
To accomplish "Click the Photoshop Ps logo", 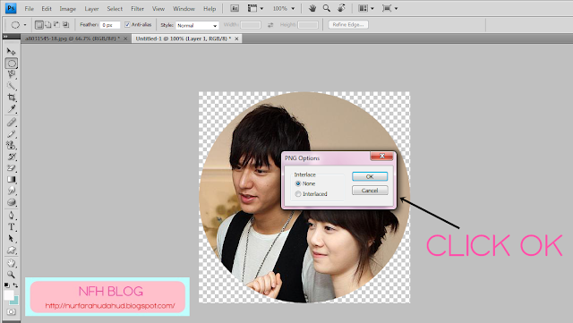I will [x=11, y=8].
